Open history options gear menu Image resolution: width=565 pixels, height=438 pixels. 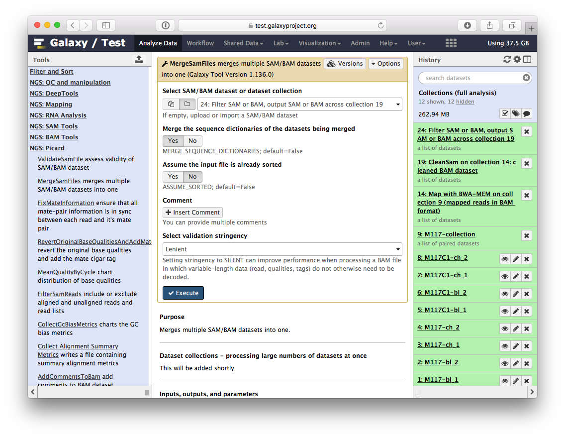point(517,60)
